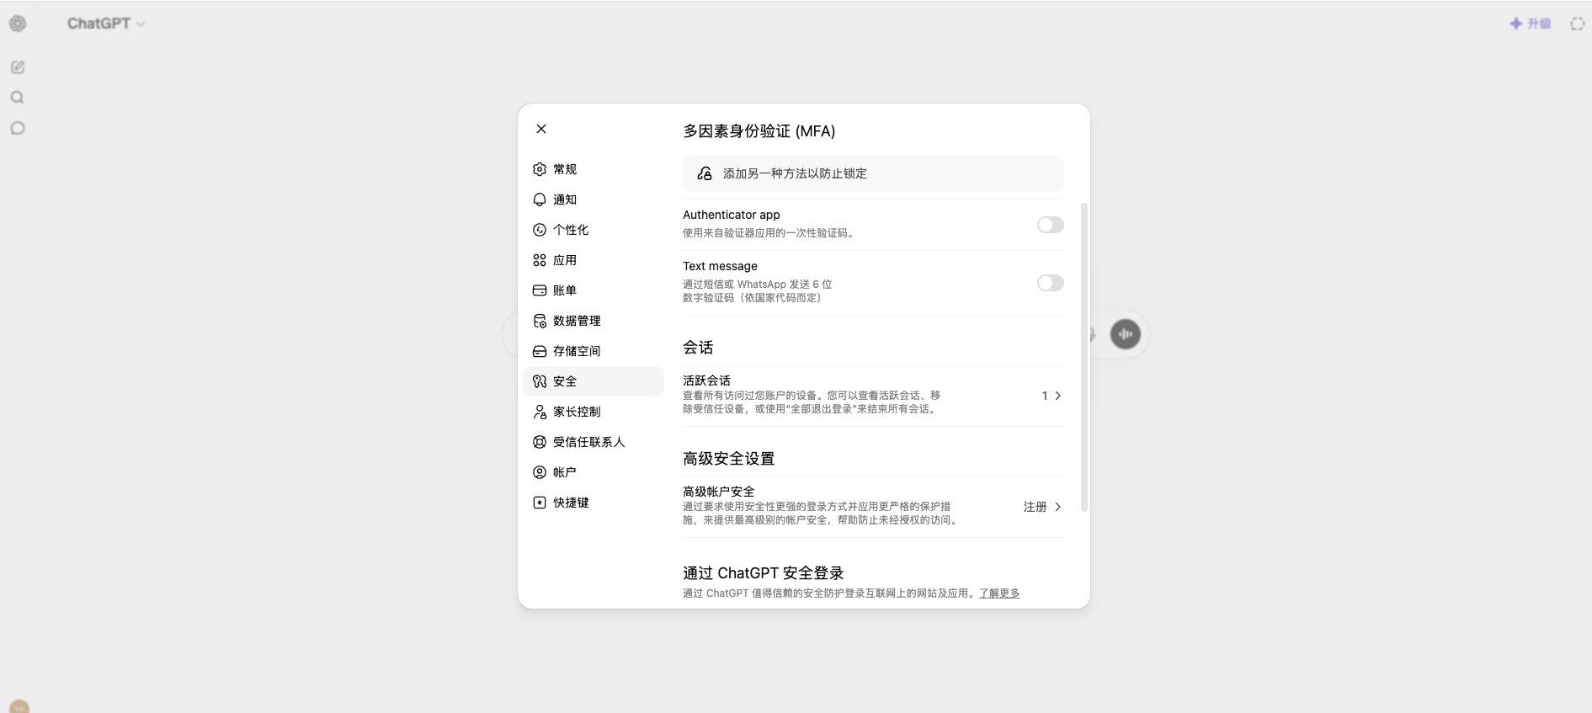
Task: Expand the 活跃会话 chevron row
Action: [x=873, y=395]
